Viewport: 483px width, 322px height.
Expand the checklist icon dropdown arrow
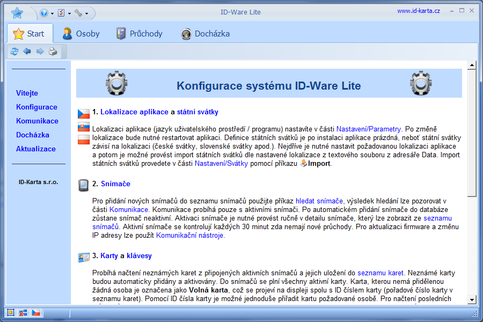[x=69, y=13]
